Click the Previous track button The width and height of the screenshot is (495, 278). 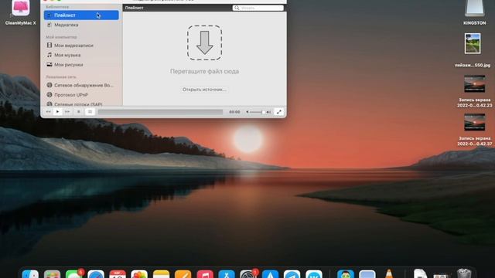(x=48, y=111)
